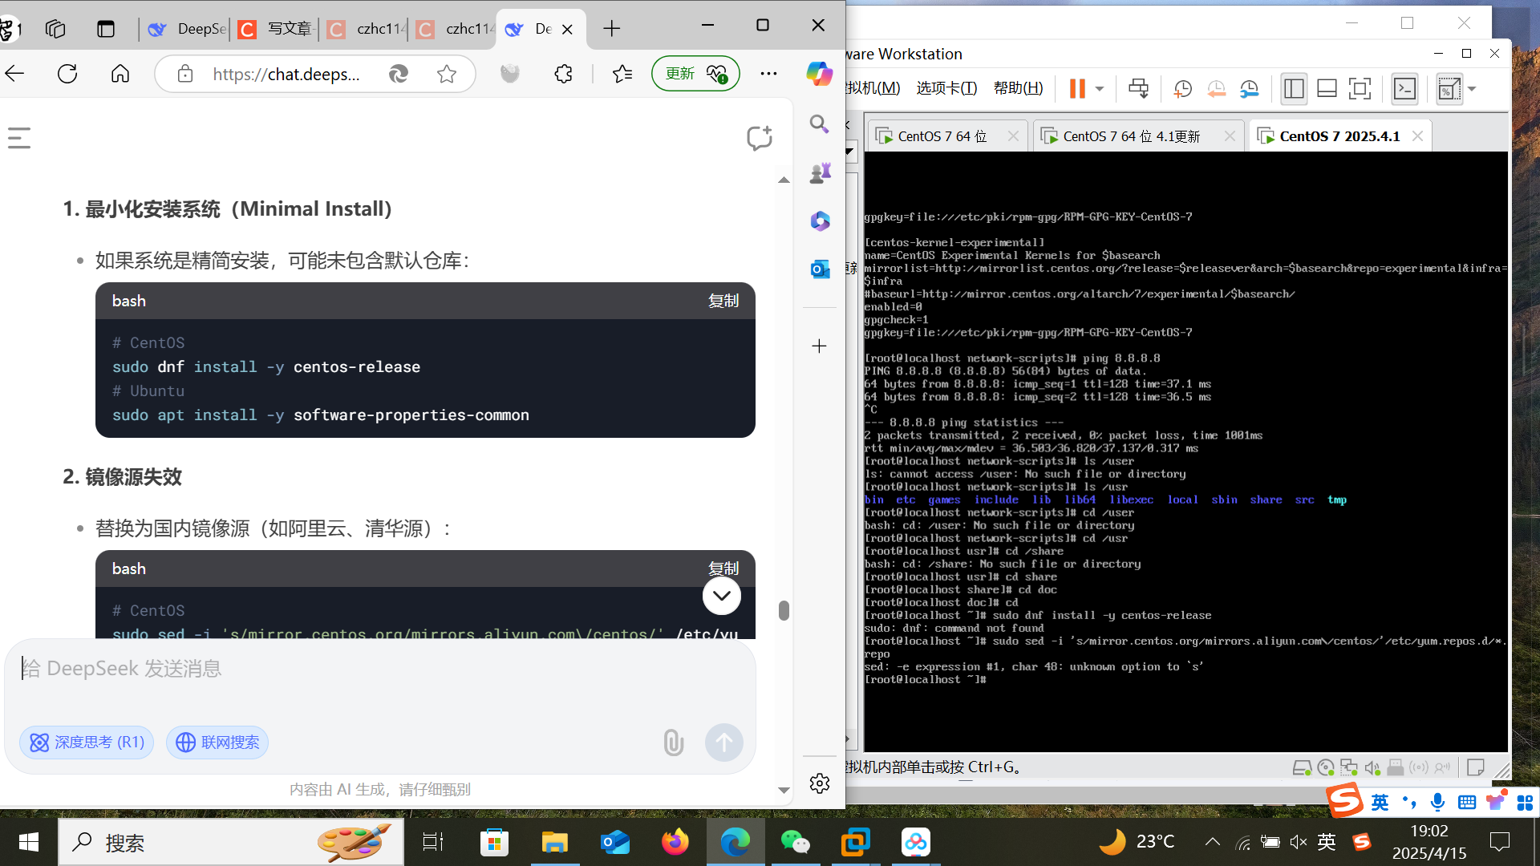1540x866 pixels.
Task: Click the DeepSeek new chat icon
Action: pos(759,138)
